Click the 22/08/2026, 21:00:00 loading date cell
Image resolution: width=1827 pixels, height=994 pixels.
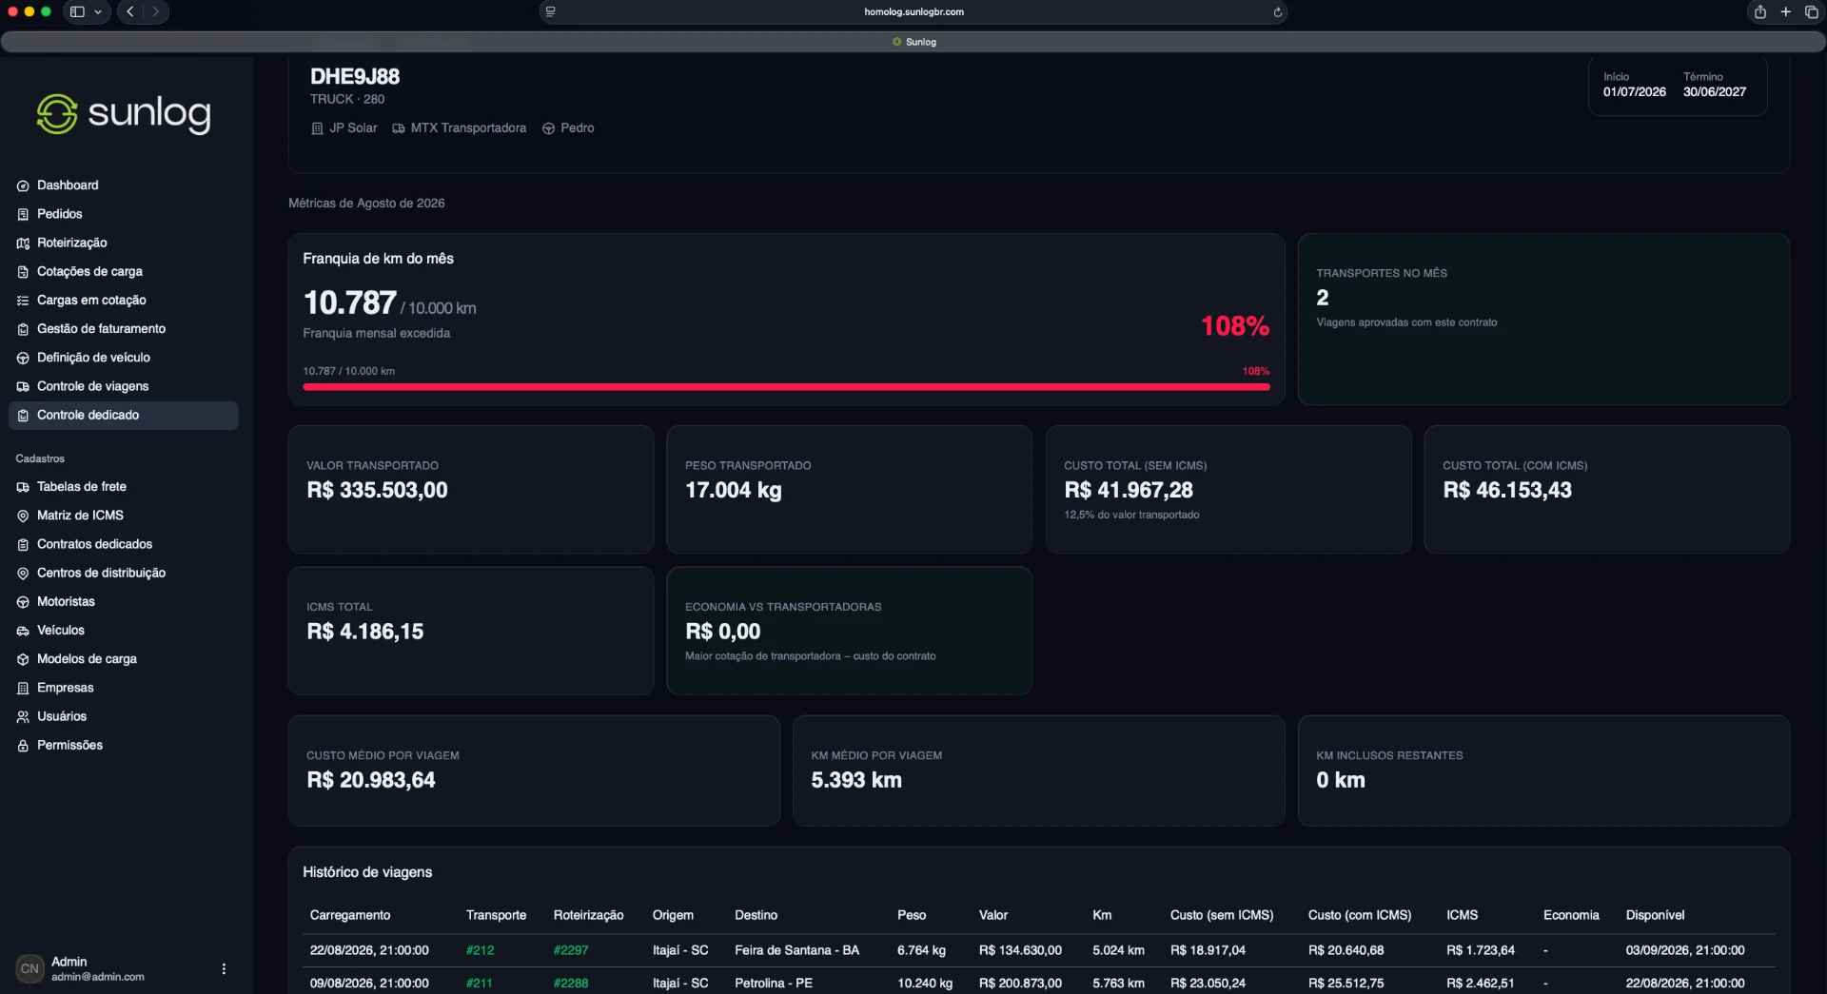(368, 950)
